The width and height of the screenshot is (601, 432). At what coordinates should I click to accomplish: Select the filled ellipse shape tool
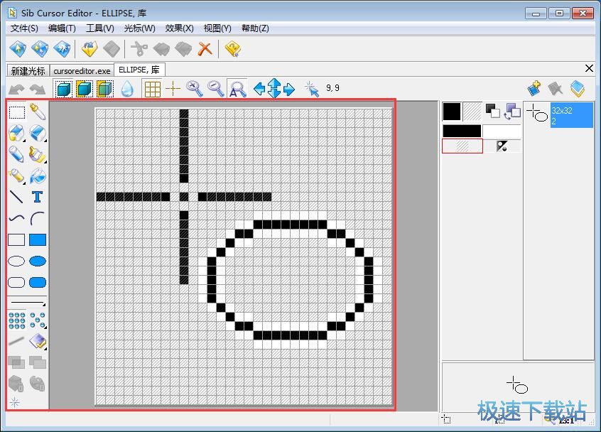[x=38, y=261]
